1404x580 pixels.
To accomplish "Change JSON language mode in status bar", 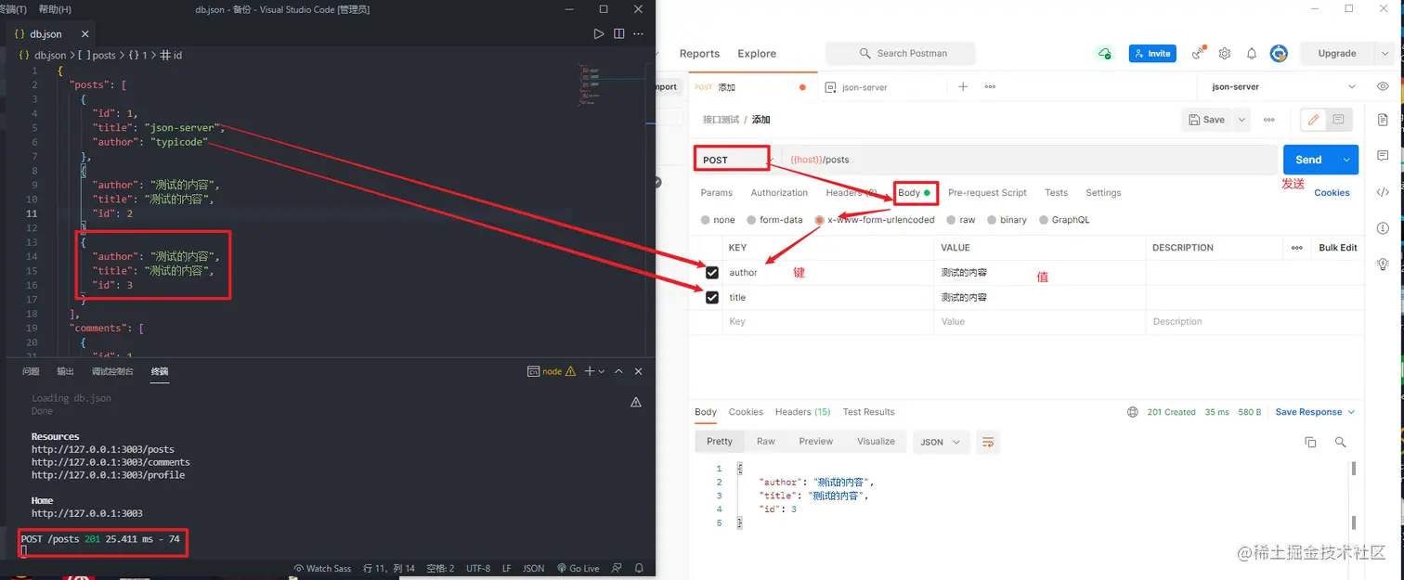I will 534,568.
